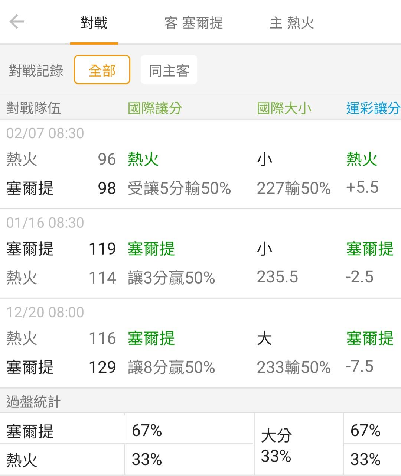Open the 主 熱火 tab
The width and height of the screenshot is (401, 476).
point(292,23)
